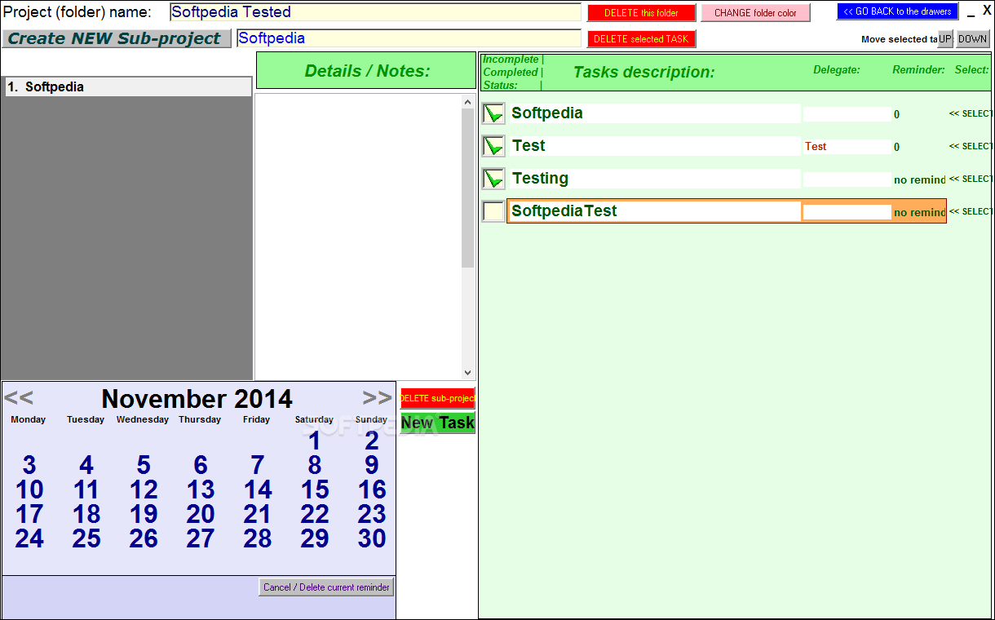Move selected task DOWN
Viewport: 995px width, 620px height.
point(972,39)
